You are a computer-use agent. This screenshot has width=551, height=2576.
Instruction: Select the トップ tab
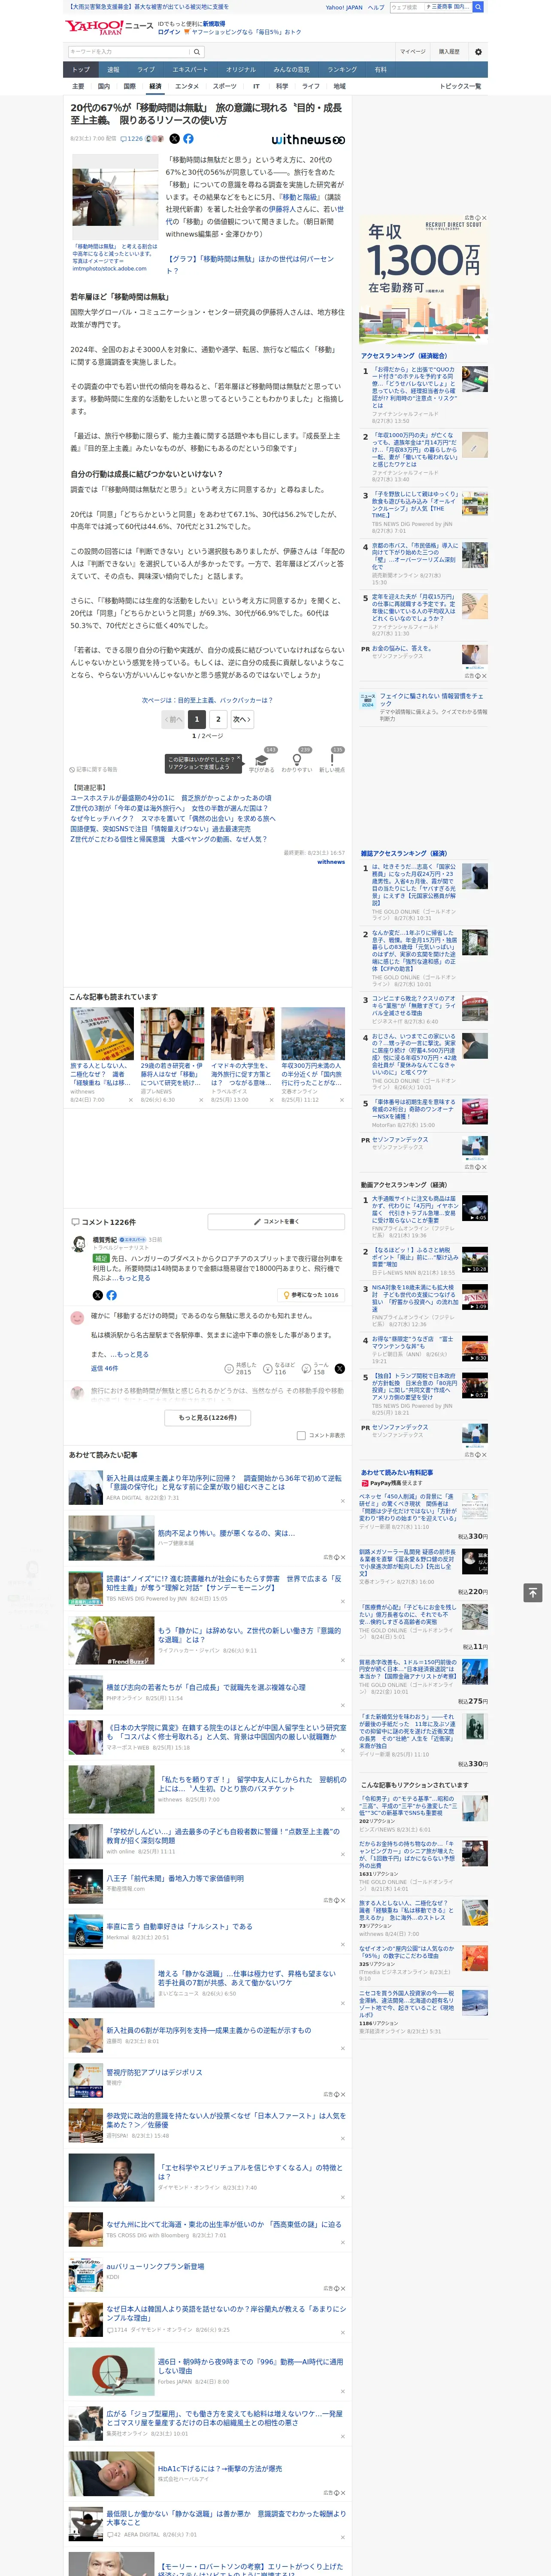click(81, 70)
